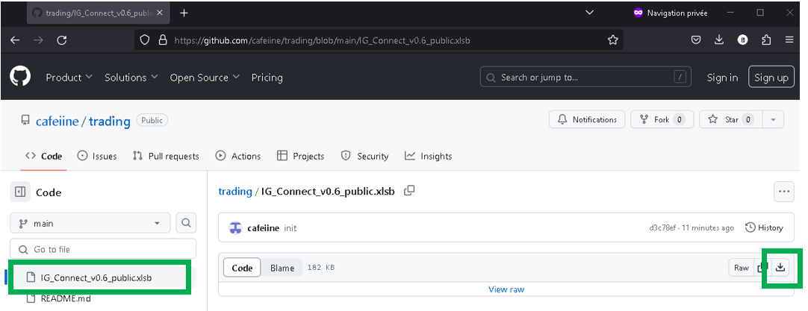
Task: Click the Go to file field
Action: 103,249
